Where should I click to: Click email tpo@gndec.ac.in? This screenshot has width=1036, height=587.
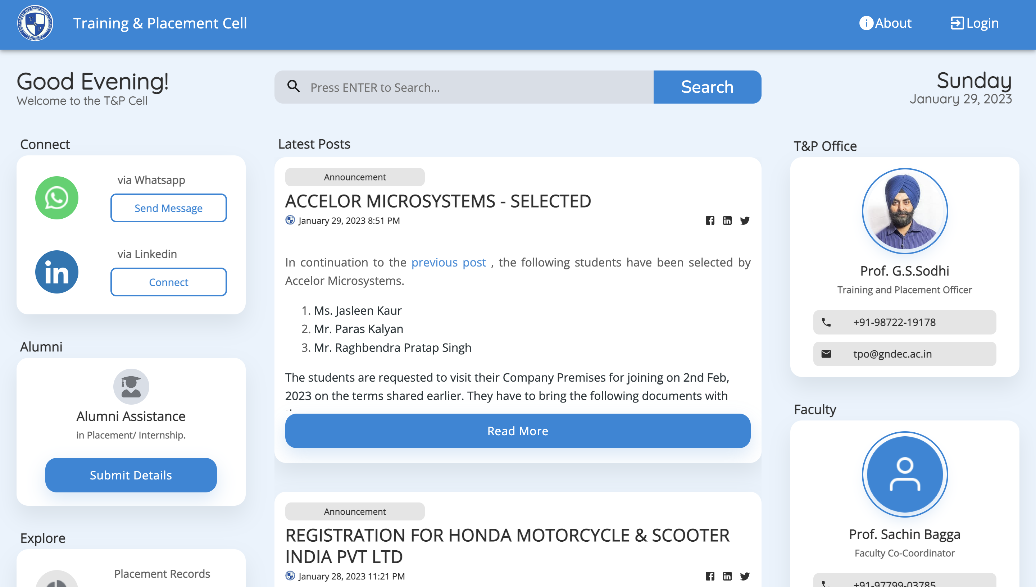pyautogui.click(x=905, y=354)
